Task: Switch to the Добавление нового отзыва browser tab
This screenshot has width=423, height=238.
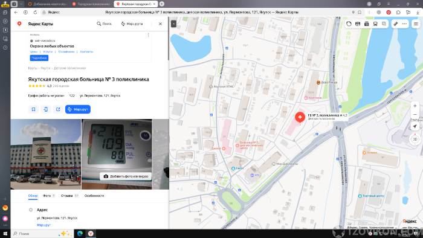Action: (48, 4)
